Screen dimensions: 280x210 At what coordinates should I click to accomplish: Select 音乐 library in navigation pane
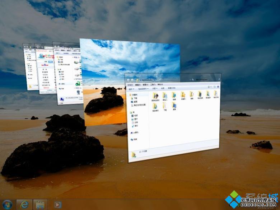point(135,126)
